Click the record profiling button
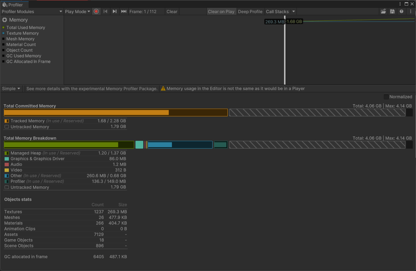Viewport: 416px width, 271px height. coord(96,11)
